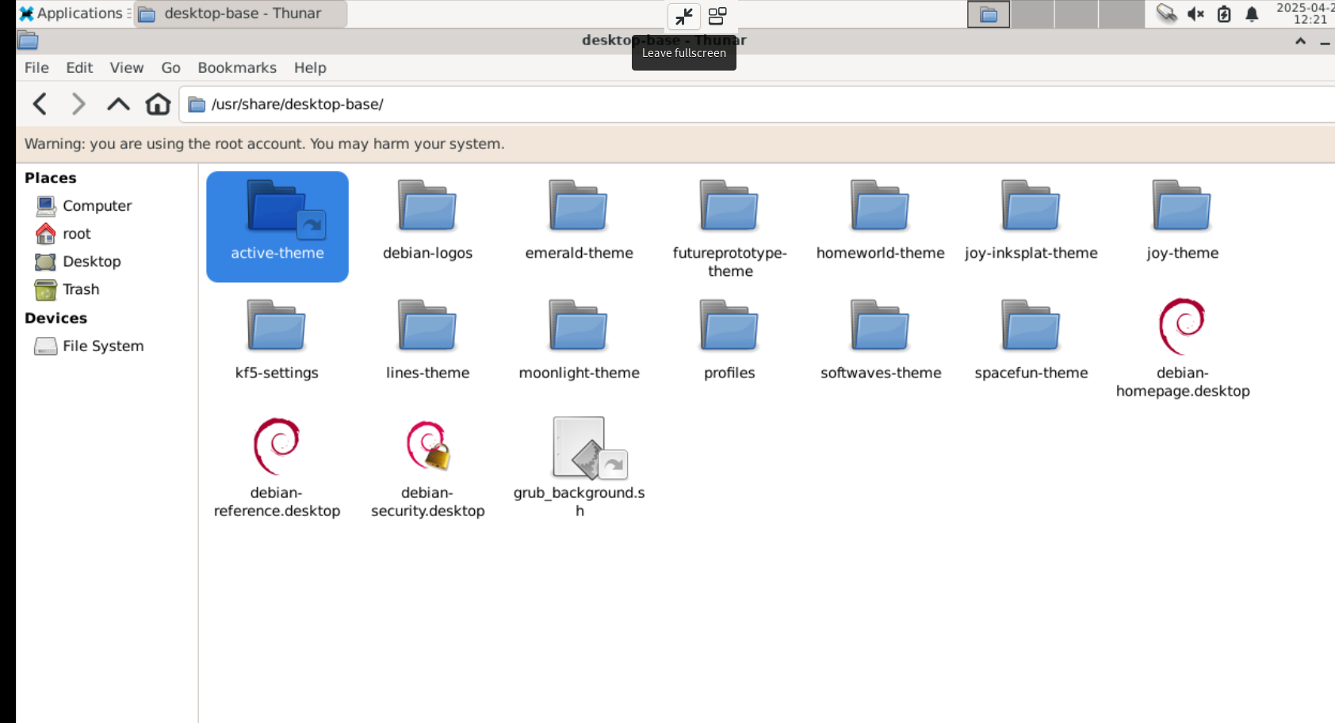Toggle the muted volume icon

tap(1195, 14)
